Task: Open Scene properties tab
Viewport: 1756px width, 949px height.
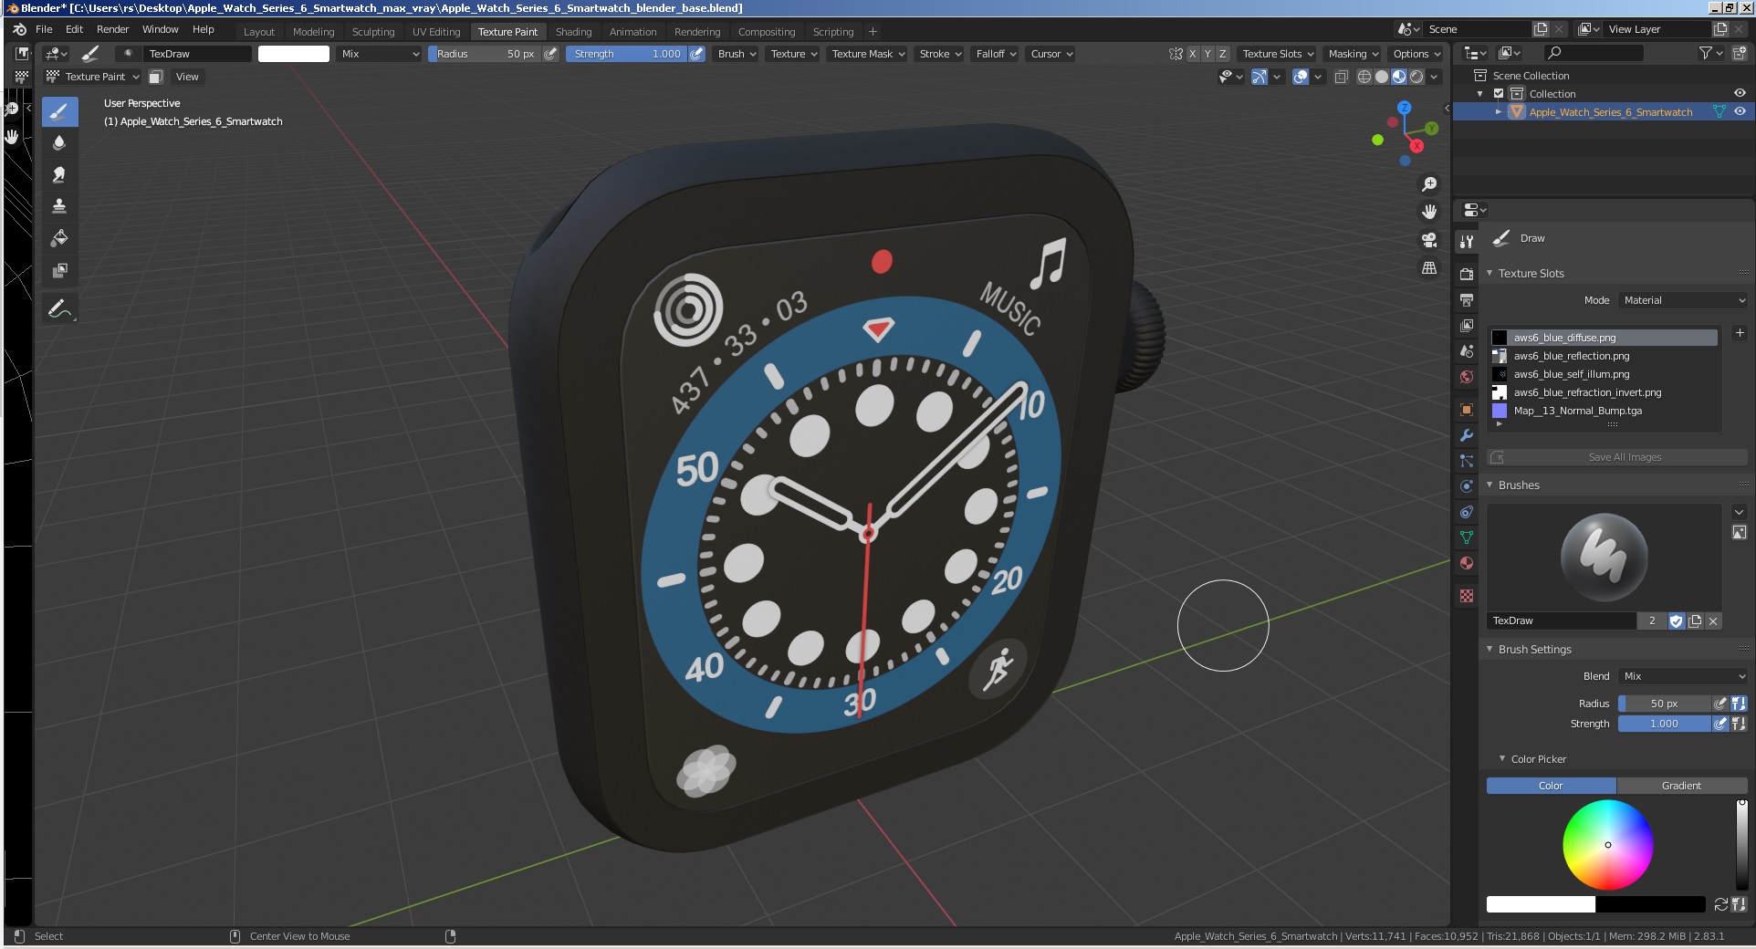Action: [1467, 350]
